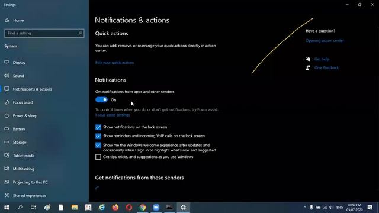Launch Google Chrome from the taskbar
The width and height of the screenshot is (379, 213).
point(142,208)
